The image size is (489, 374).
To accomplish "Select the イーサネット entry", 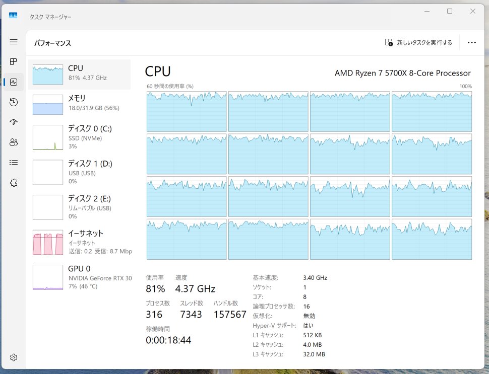I will point(79,242).
